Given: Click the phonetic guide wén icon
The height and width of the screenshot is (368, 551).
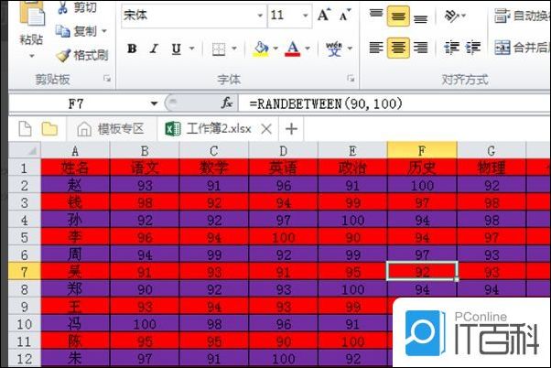Looking at the screenshot, I should pyautogui.click(x=333, y=49).
